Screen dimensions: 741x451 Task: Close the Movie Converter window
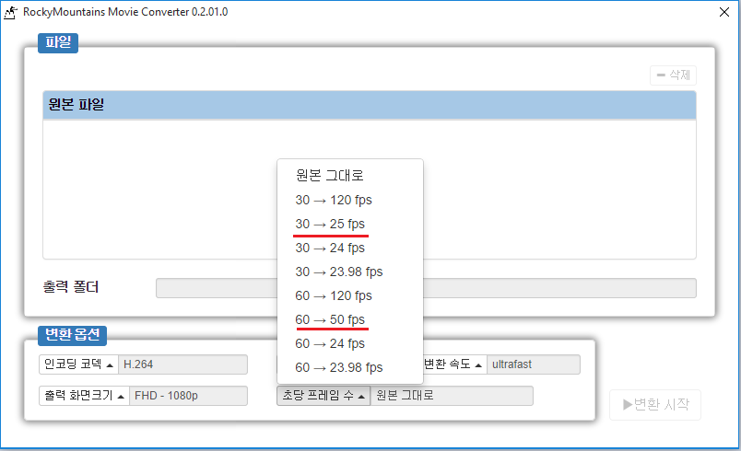coord(723,12)
